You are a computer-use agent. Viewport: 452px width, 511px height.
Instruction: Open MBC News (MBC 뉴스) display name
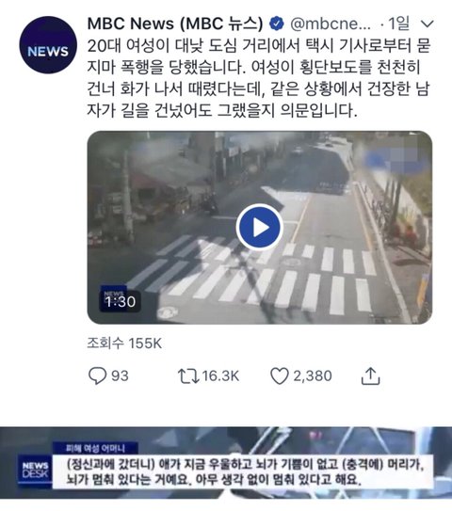tap(175, 24)
